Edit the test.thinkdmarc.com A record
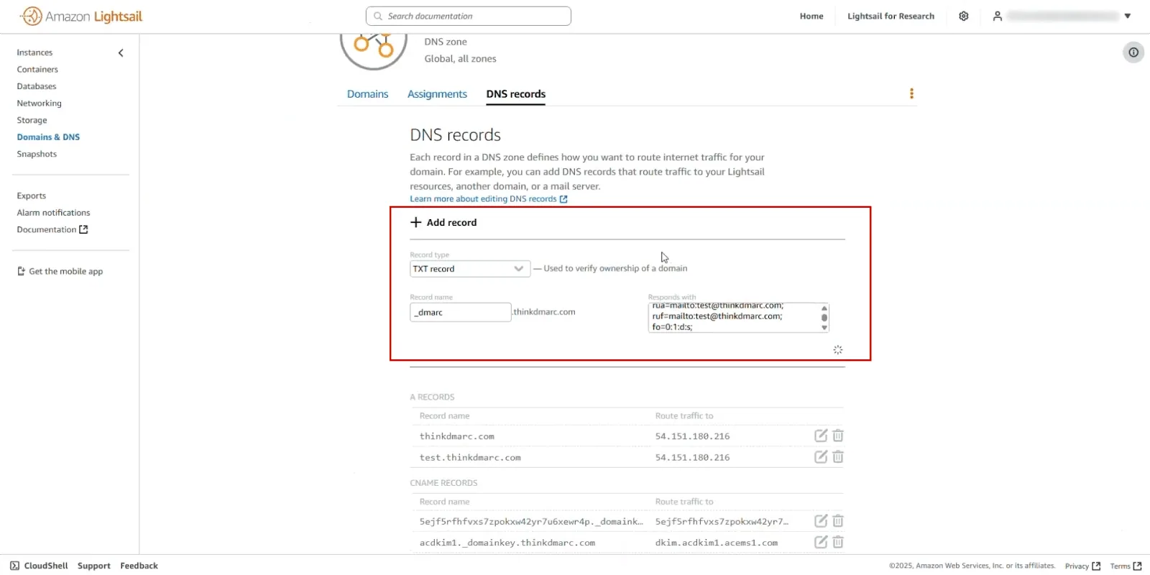This screenshot has height=575, width=1150. [x=821, y=456]
